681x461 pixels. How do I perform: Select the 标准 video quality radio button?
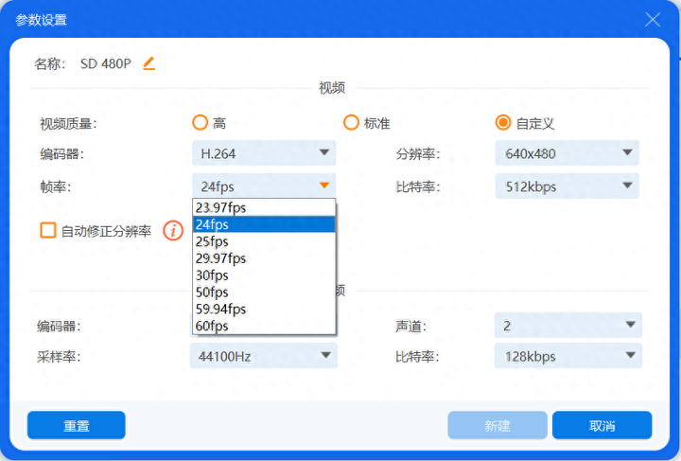351,123
